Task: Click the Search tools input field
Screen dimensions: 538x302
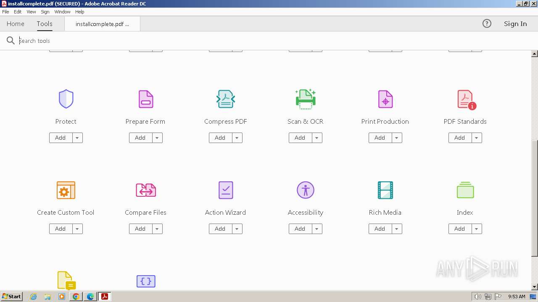Action: click(269, 41)
